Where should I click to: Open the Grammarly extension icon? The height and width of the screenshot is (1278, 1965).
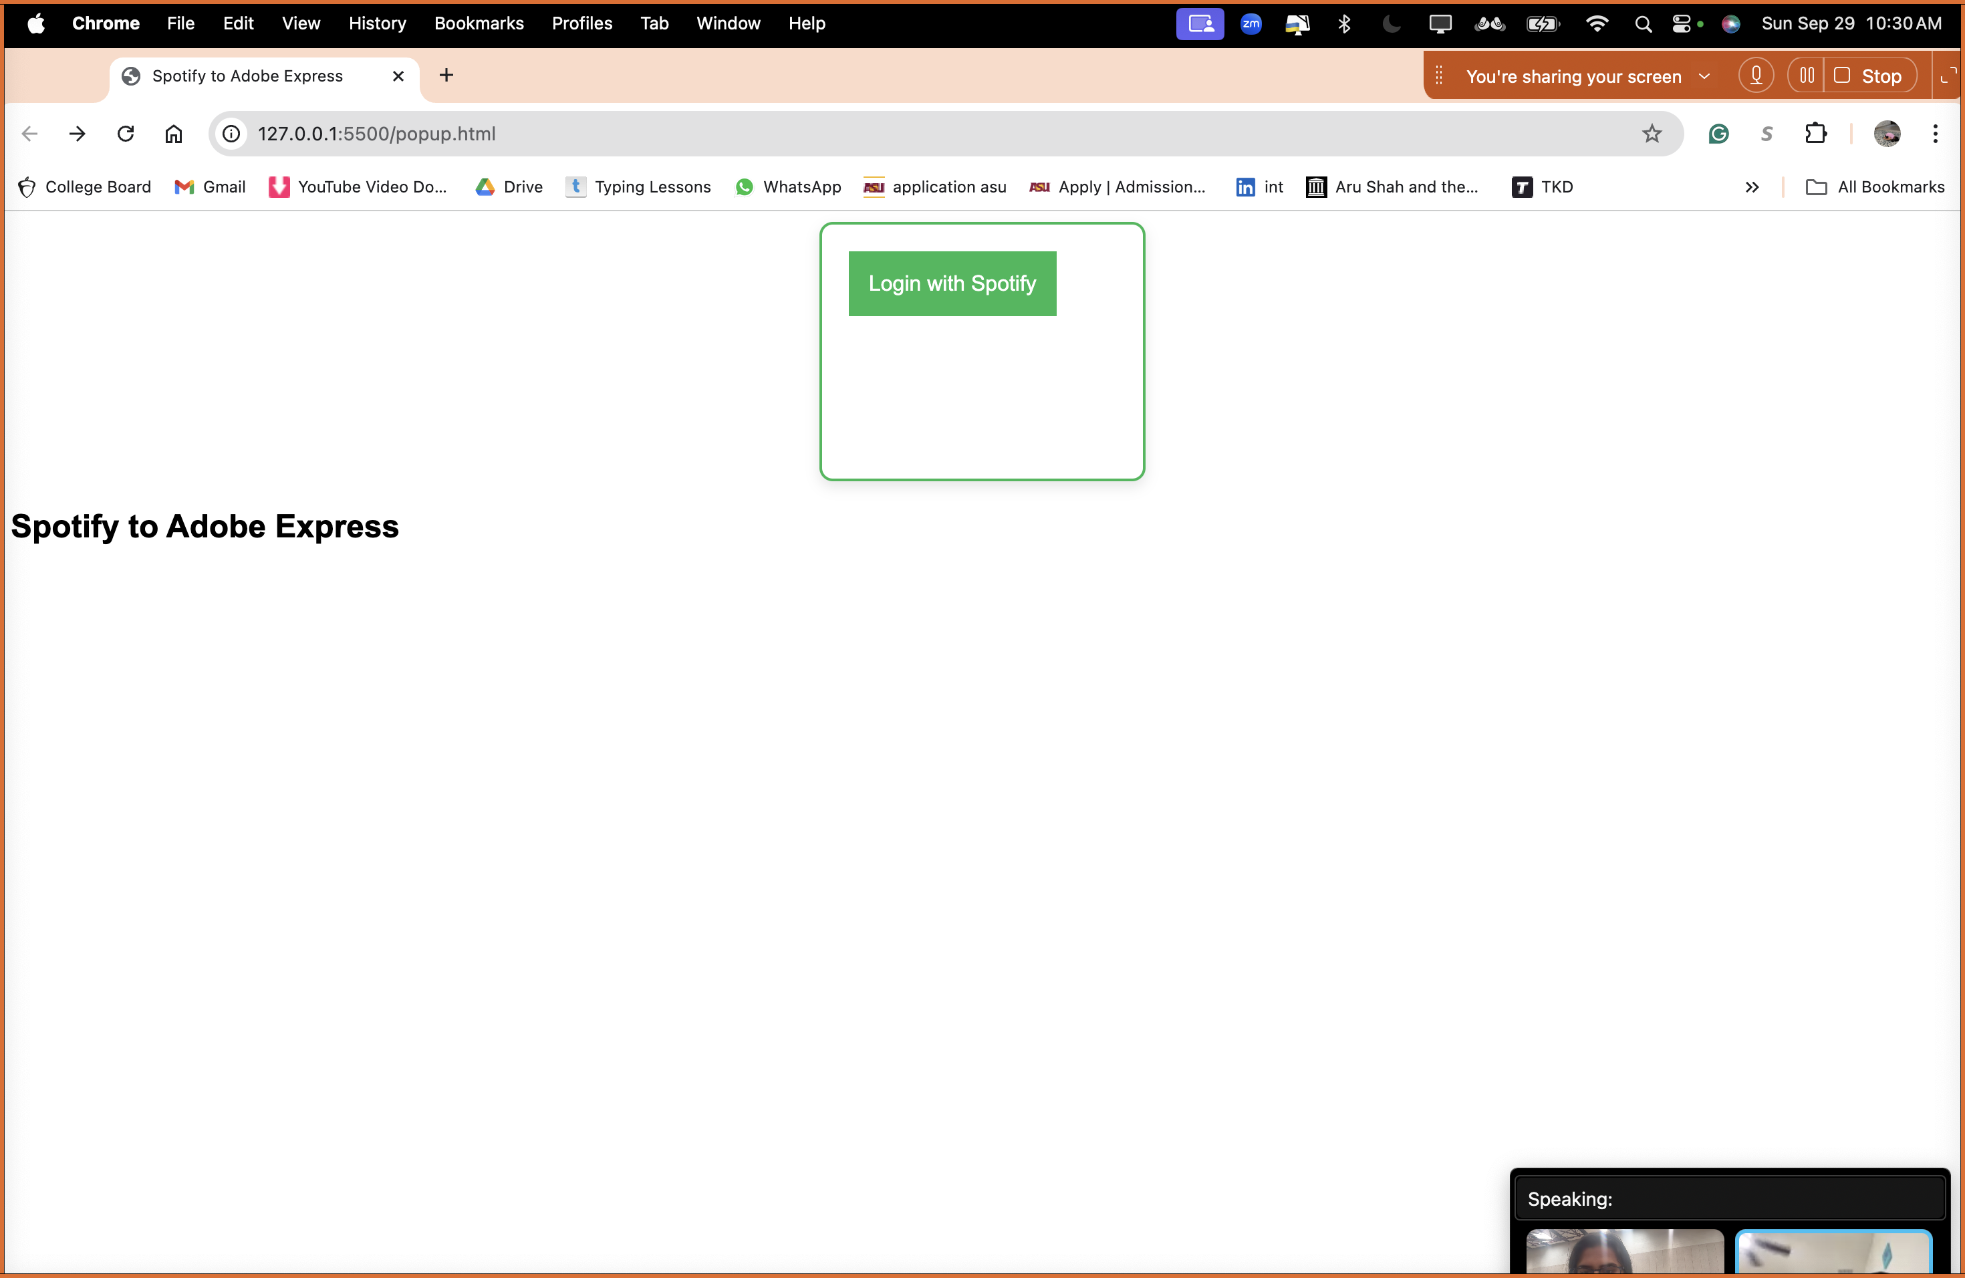[x=1719, y=134]
